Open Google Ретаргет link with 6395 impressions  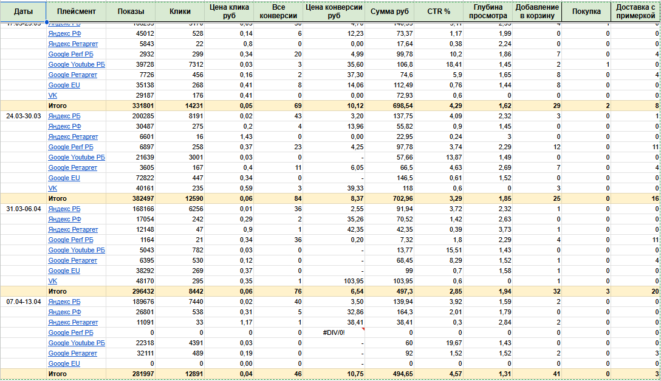tap(72, 261)
